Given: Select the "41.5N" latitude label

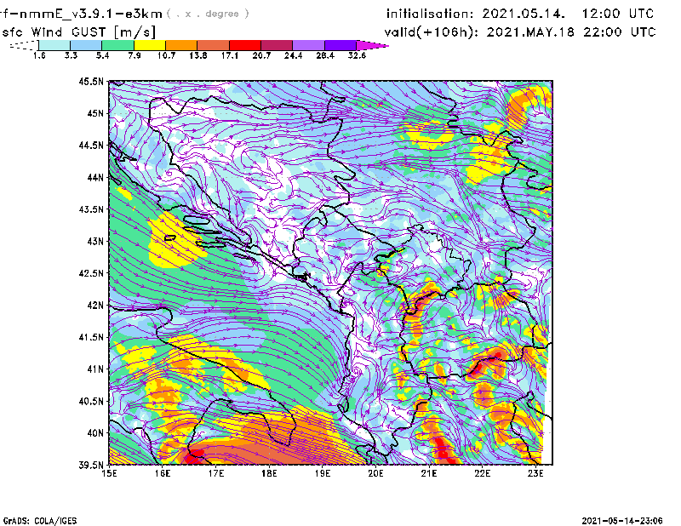Looking at the screenshot, I should (91, 337).
